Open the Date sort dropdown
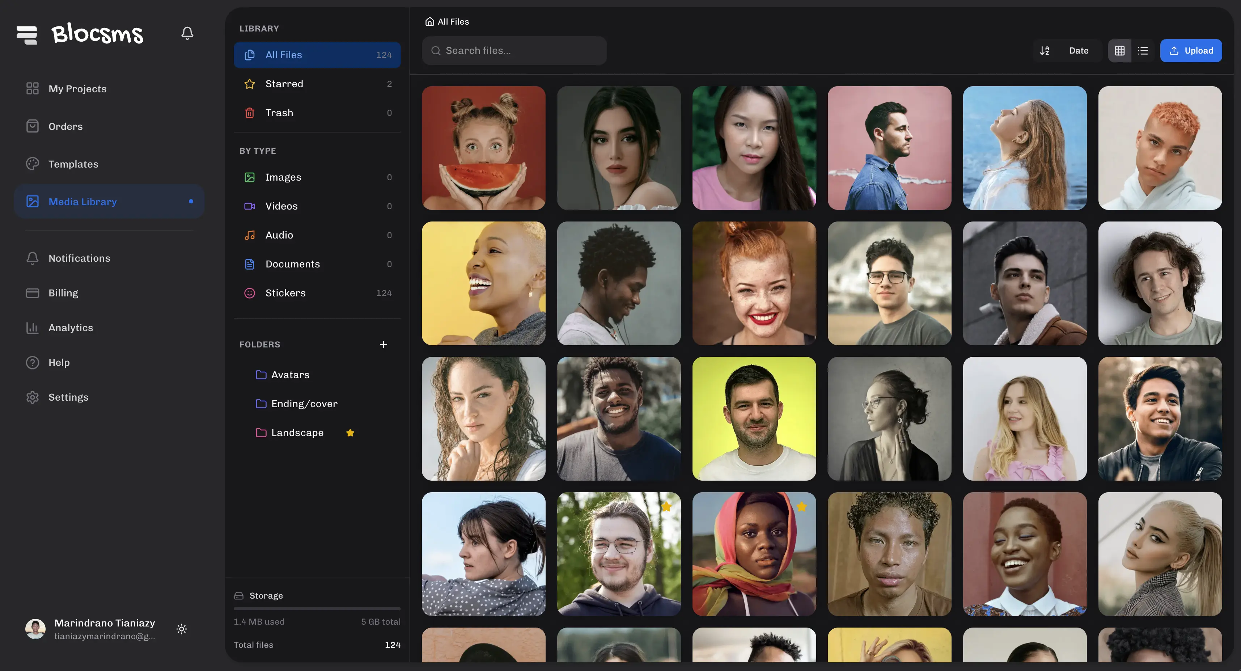This screenshot has width=1241, height=671. tap(1079, 51)
